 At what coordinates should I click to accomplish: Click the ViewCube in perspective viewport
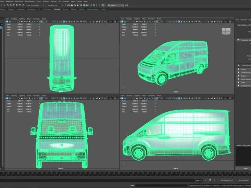[226, 31]
